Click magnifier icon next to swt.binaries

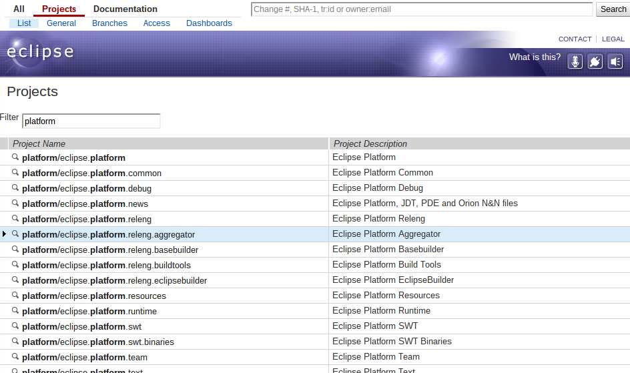[x=15, y=341]
